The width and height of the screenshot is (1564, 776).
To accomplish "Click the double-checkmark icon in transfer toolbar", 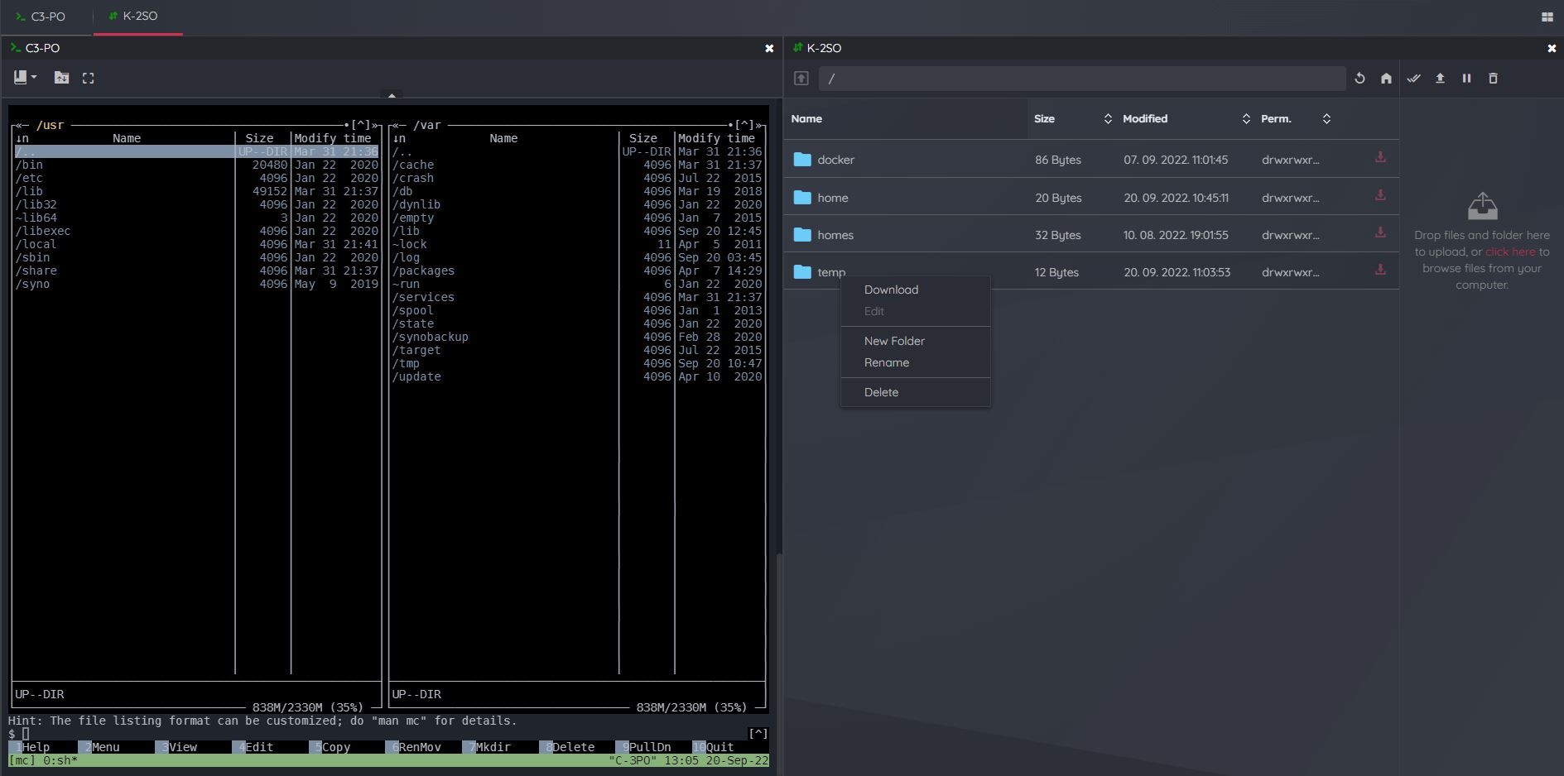I will (x=1413, y=79).
